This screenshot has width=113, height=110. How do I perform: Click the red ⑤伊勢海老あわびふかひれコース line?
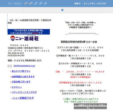click(80, 83)
